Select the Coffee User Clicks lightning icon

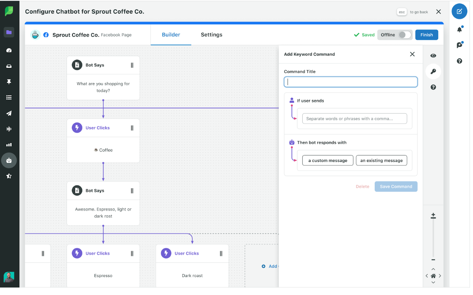(x=77, y=128)
